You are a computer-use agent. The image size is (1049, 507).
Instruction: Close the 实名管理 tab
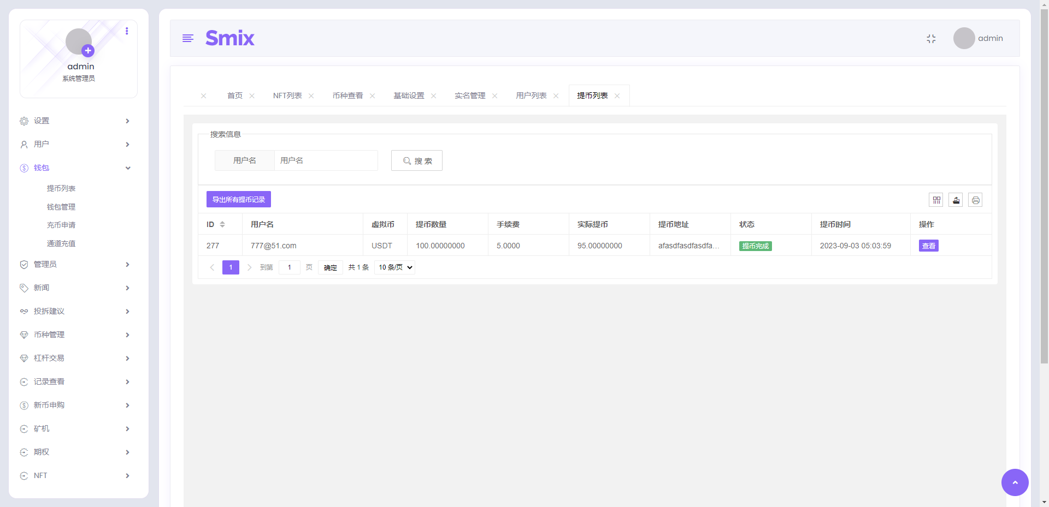point(494,96)
